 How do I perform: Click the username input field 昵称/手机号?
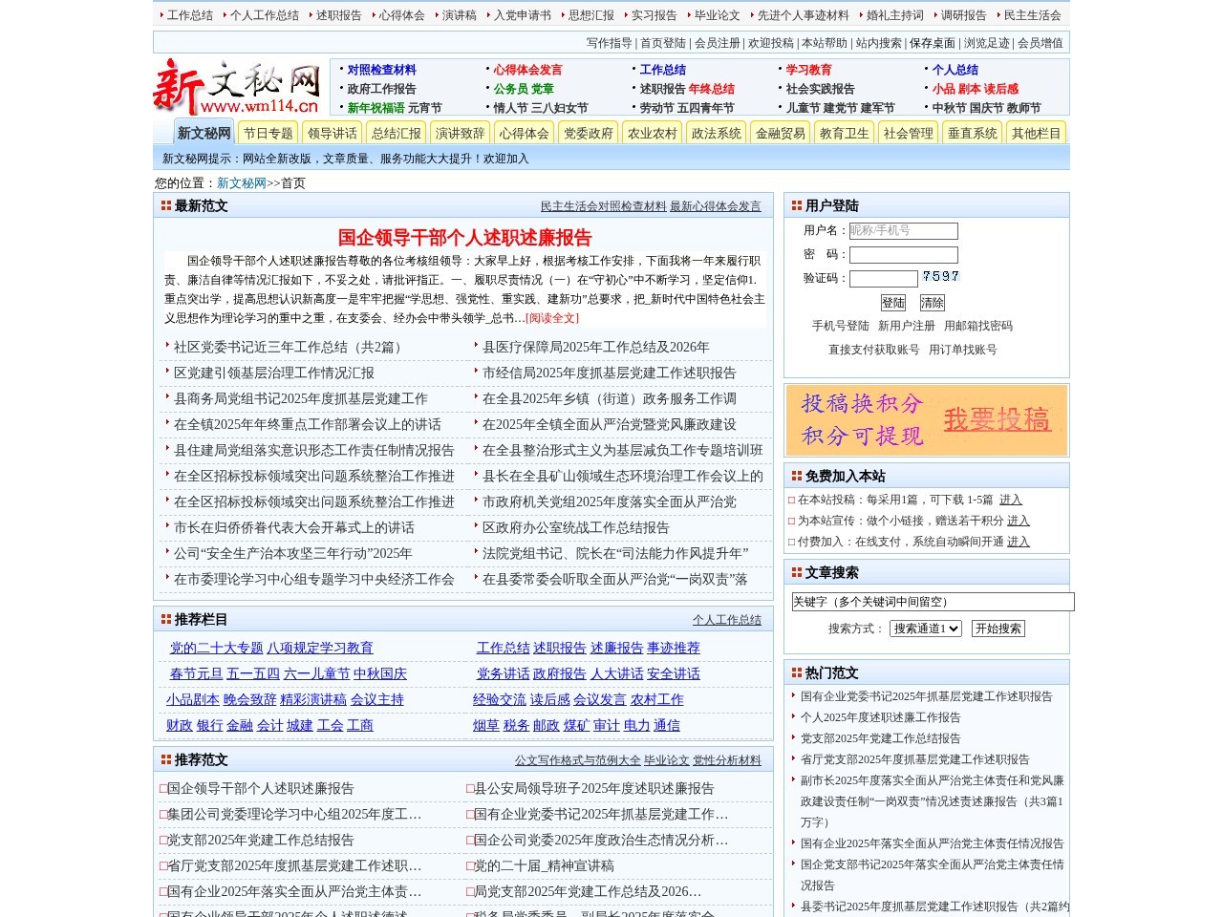coord(905,231)
